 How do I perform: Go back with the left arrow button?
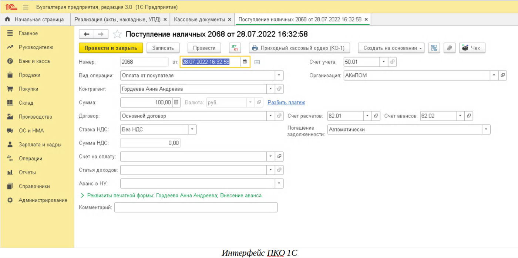[87, 34]
